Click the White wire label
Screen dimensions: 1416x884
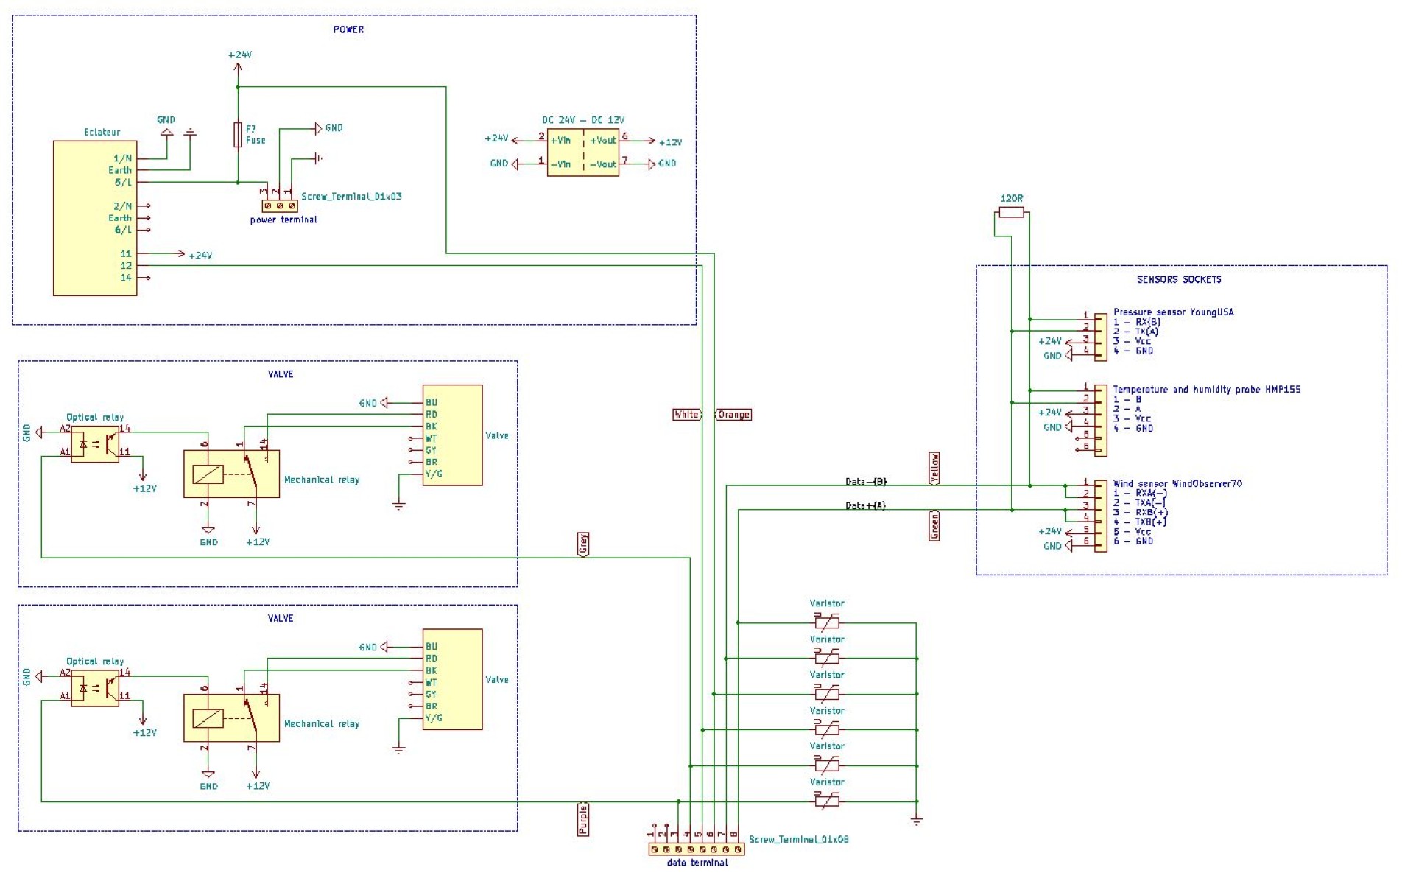pos(686,415)
